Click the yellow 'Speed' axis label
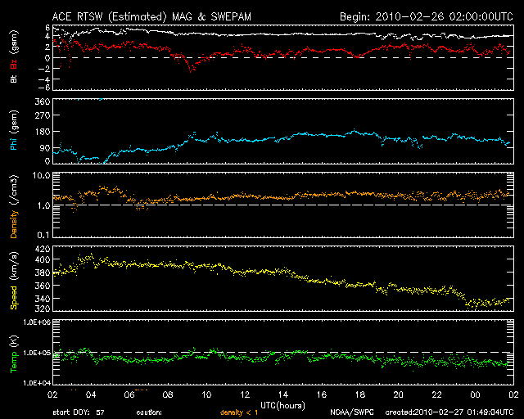This screenshot has height=419, width=524. pyautogui.click(x=14, y=298)
